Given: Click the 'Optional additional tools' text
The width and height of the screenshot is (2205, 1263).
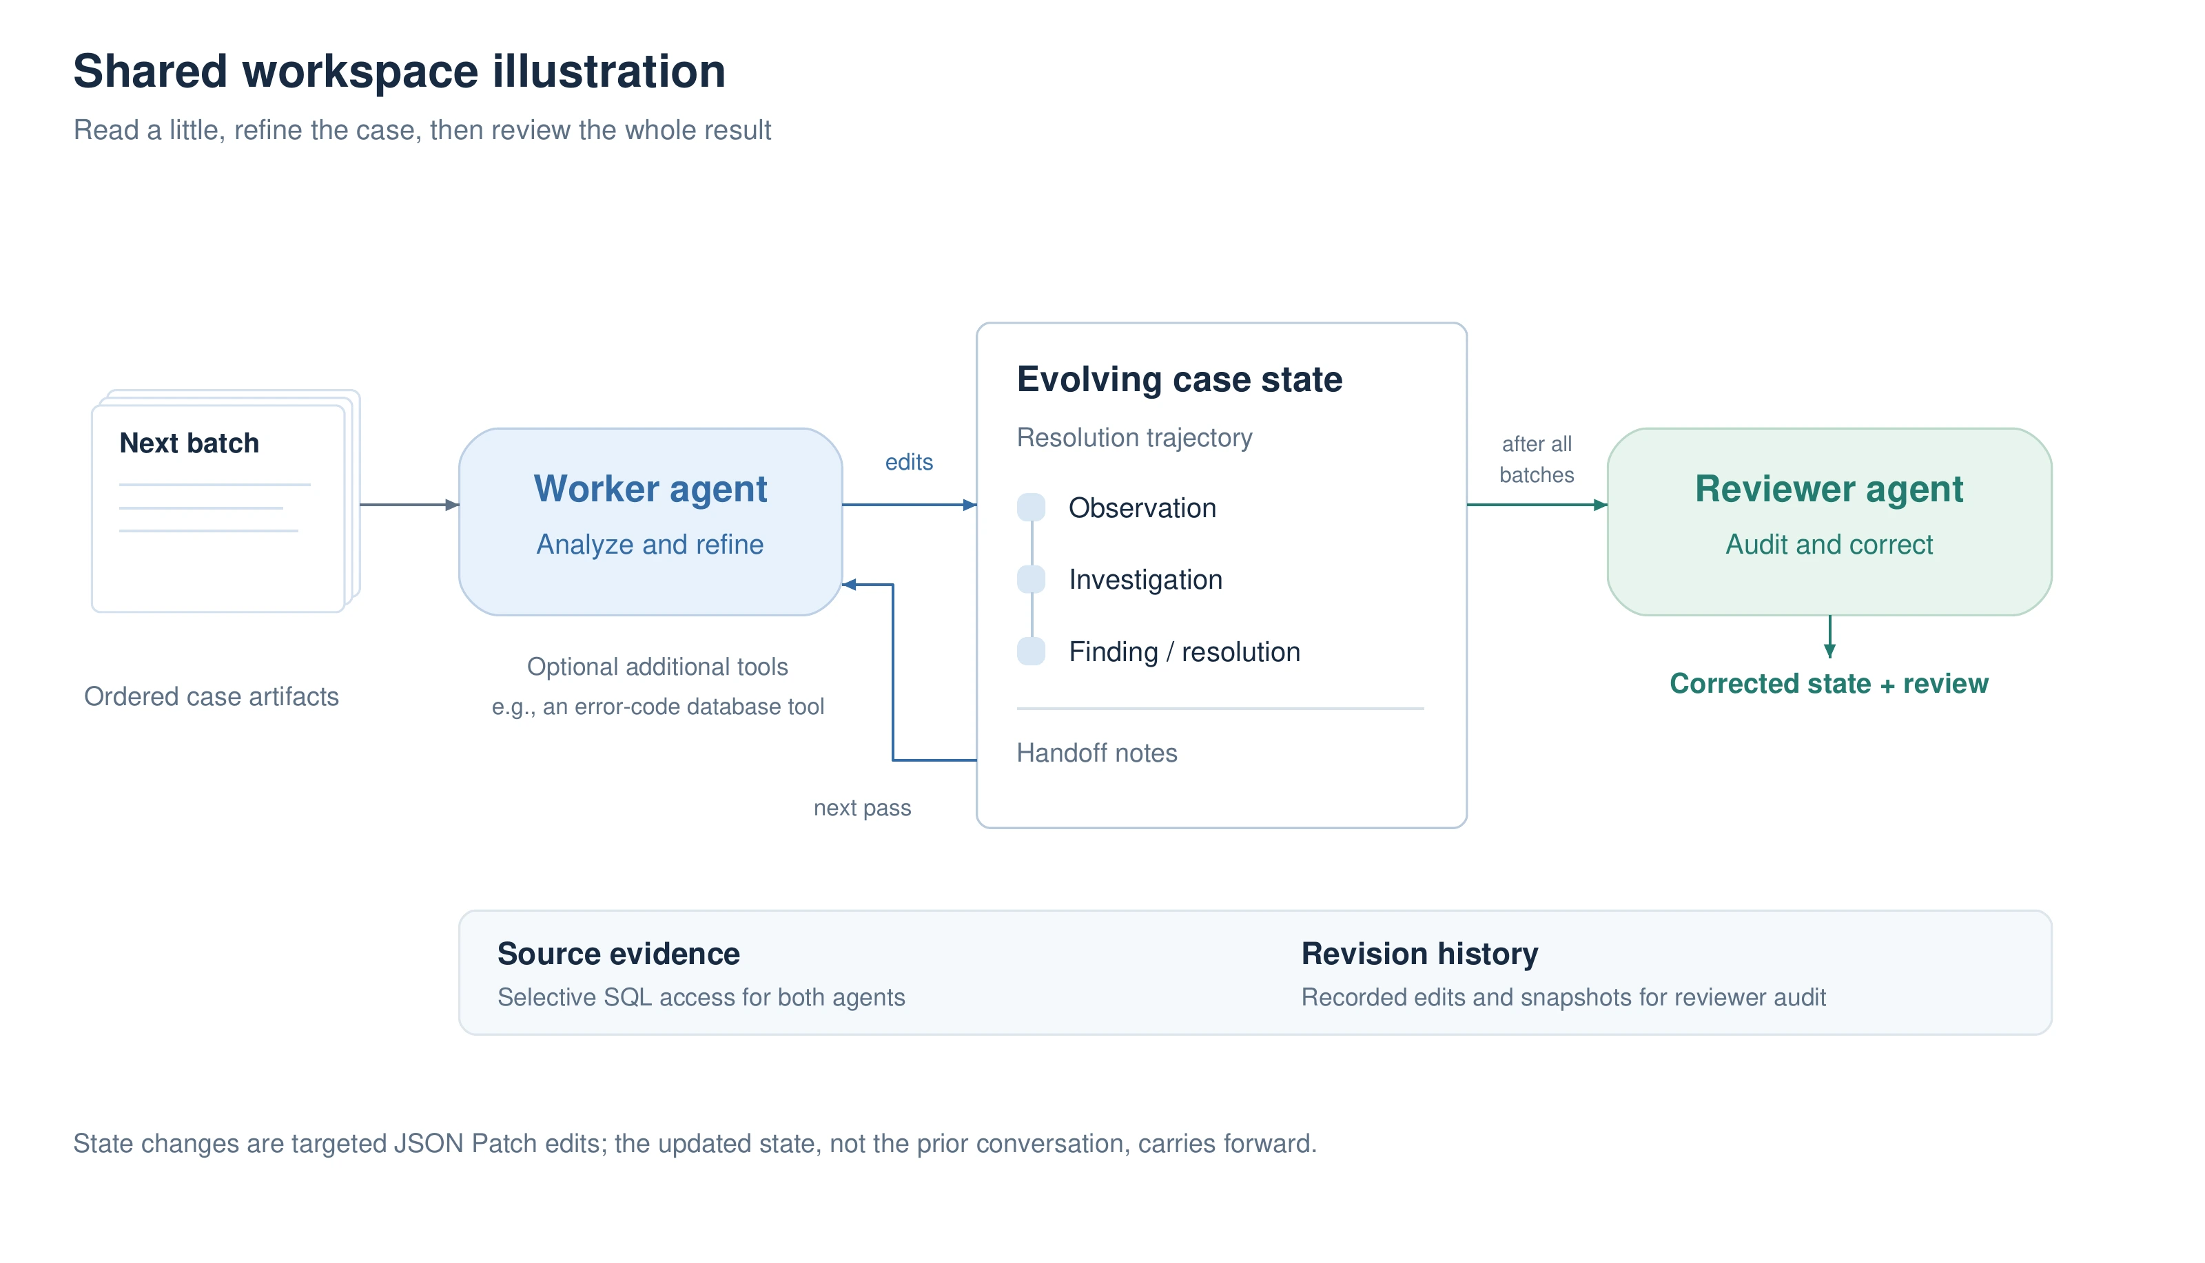Looking at the screenshot, I should pos(657,666).
